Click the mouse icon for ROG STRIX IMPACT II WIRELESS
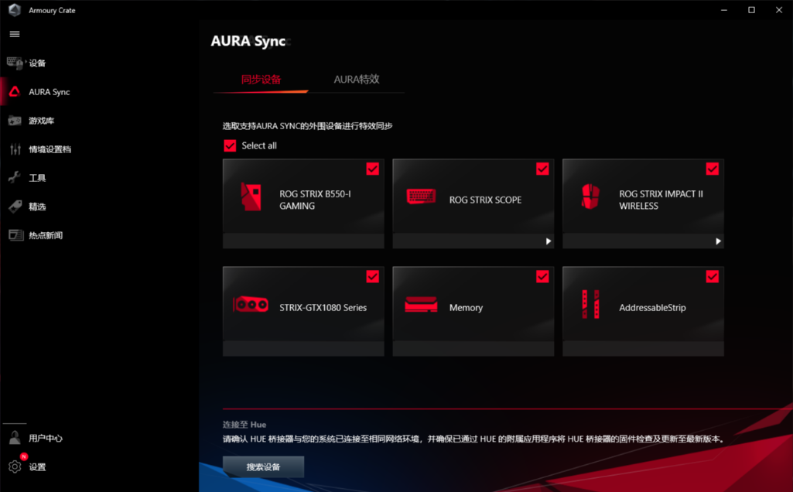793x492 pixels. pos(590,196)
